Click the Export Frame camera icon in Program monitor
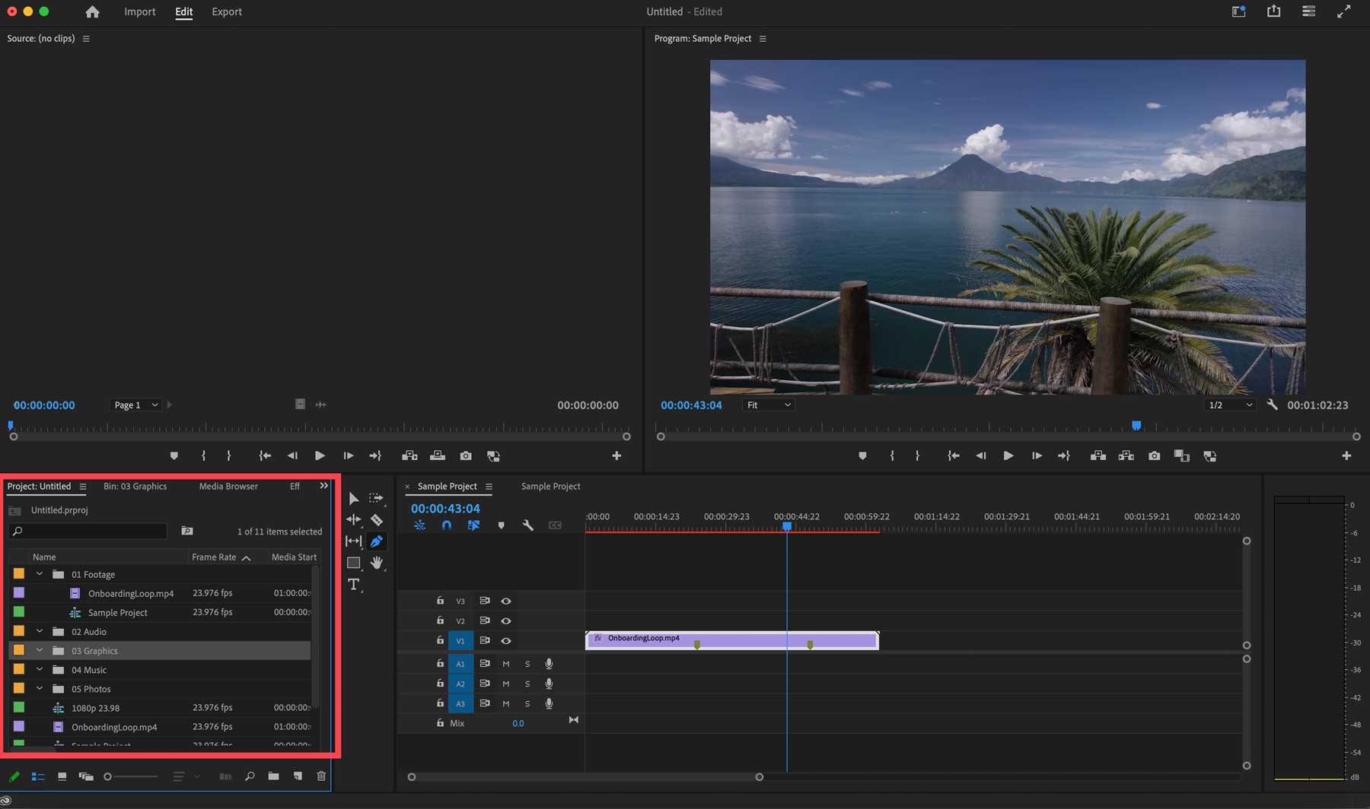This screenshot has height=809, width=1370. (x=1154, y=455)
